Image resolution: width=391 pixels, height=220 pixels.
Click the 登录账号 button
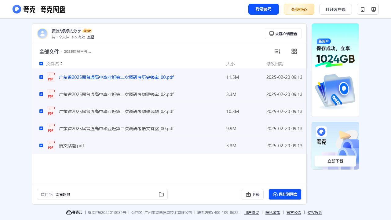[x=264, y=9]
